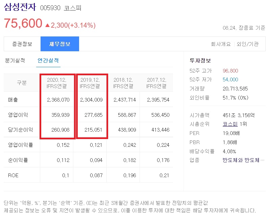
Task: Switch to 분기실적 tab
Action: click(x=15, y=60)
